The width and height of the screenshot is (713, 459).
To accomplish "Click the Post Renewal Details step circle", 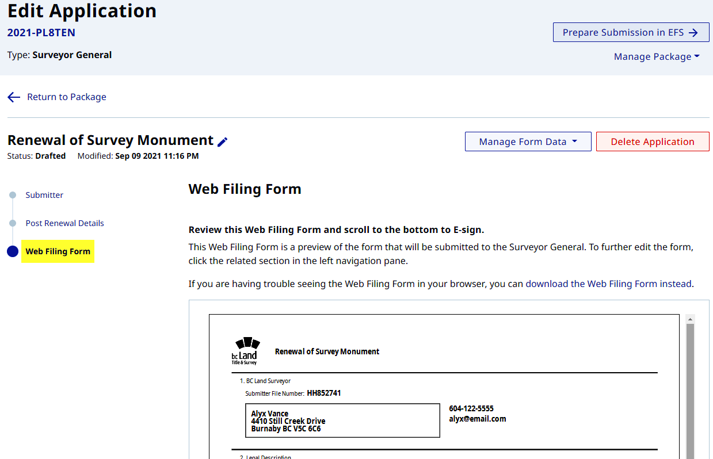I will pos(13,223).
